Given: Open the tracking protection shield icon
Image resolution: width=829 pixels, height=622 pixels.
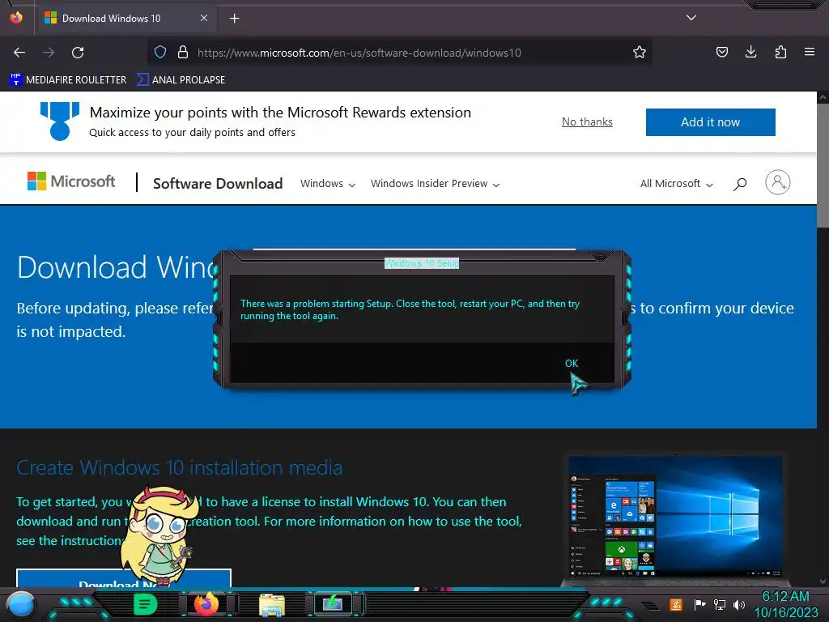Looking at the screenshot, I should pos(160,52).
